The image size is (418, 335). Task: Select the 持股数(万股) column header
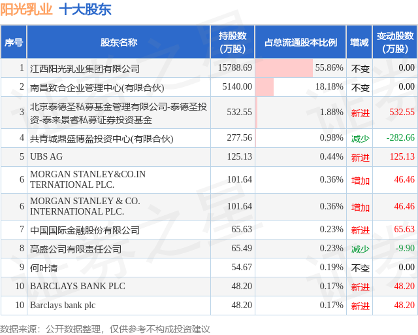(x=233, y=43)
